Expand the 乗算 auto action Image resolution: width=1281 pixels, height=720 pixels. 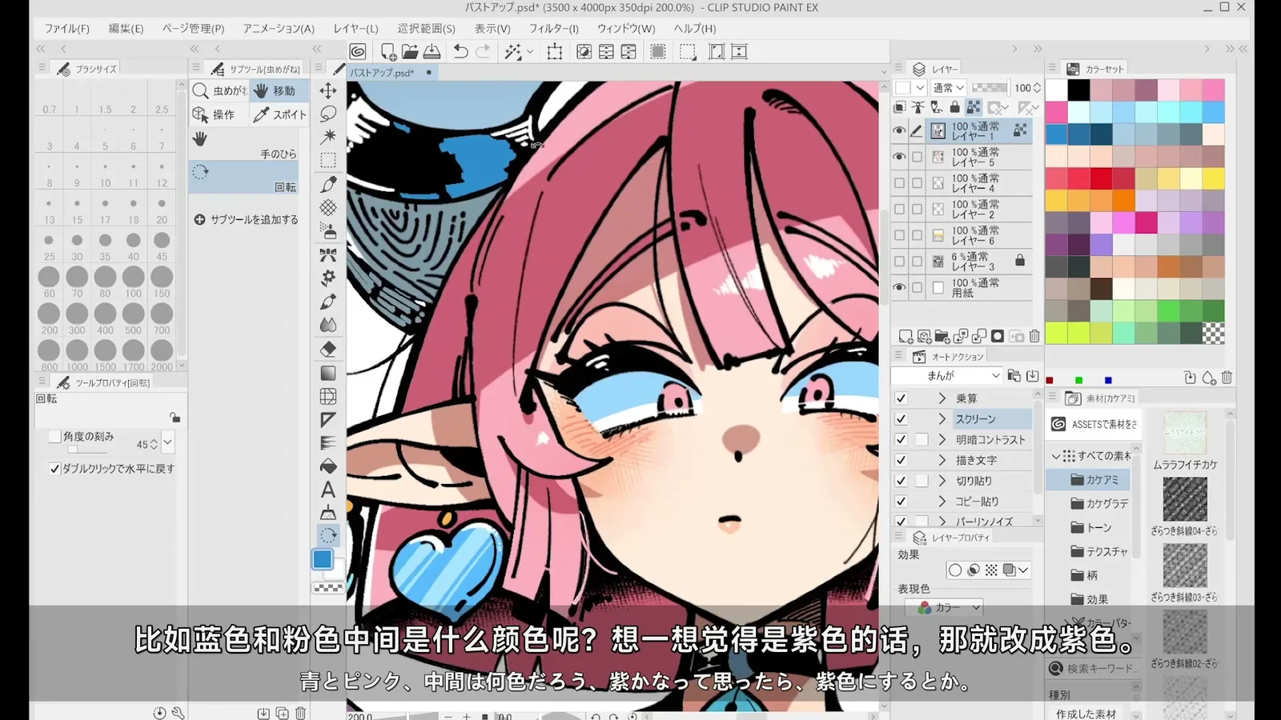pos(942,398)
